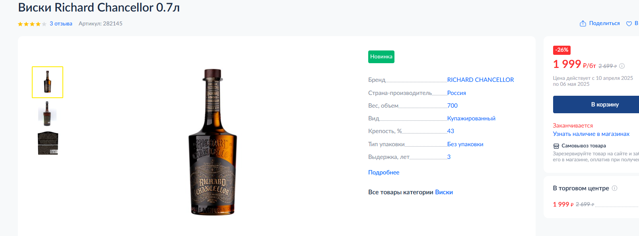Image resolution: width=639 pixels, height=236 pixels.
Task: Select third thumbnail showing back label
Action: (x=48, y=143)
